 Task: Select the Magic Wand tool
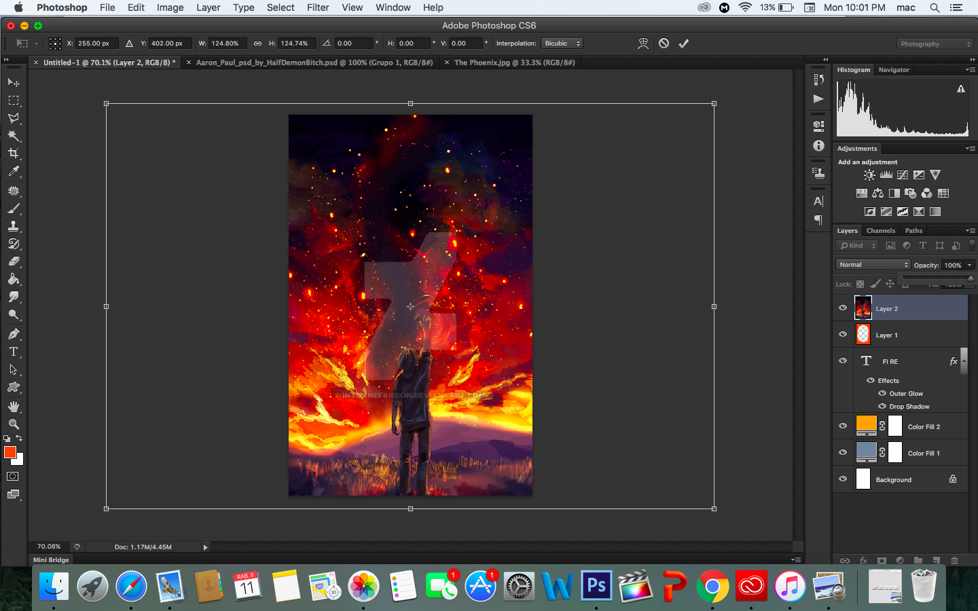coord(14,136)
